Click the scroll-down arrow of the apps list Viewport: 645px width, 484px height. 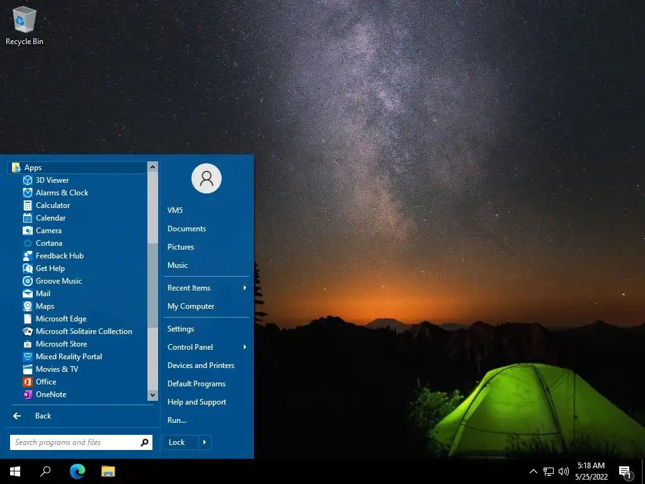tap(152, 395)
